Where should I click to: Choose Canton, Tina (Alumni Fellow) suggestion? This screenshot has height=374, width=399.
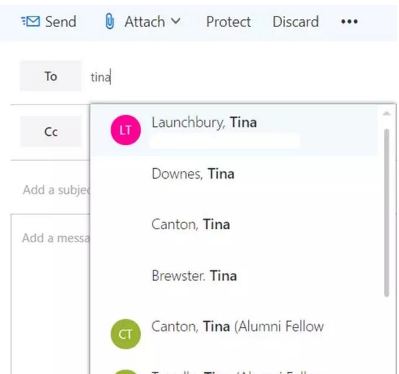(237, 326)
